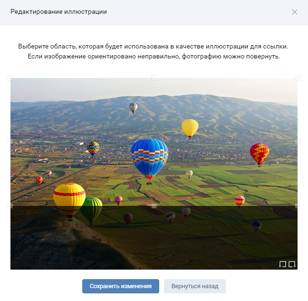This screenshot has height=301, width=308.
Task: Click the large blue balloon in the crop area
Action: [149, 158]
